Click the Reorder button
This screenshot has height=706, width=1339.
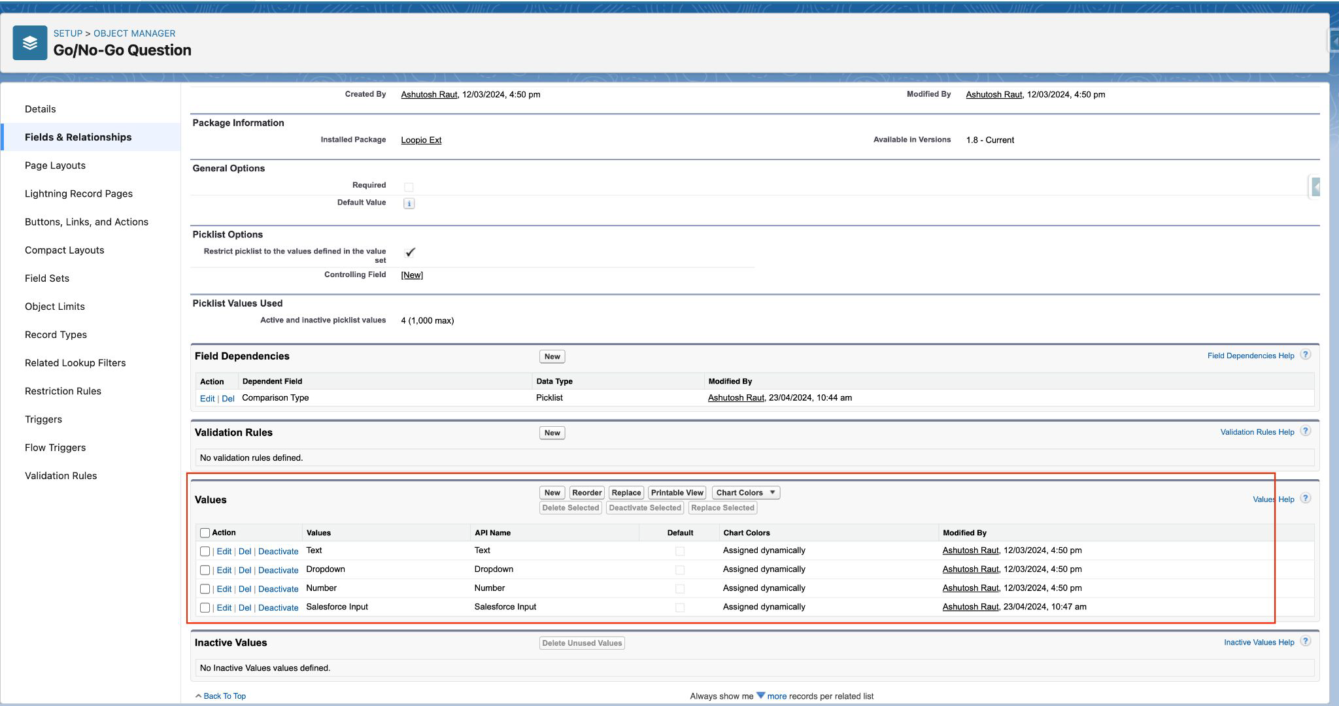click(586, 493)
